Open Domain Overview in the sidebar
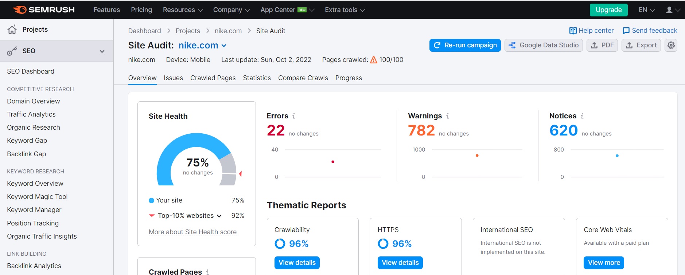 pyautogui.click(x=34, y=101)
